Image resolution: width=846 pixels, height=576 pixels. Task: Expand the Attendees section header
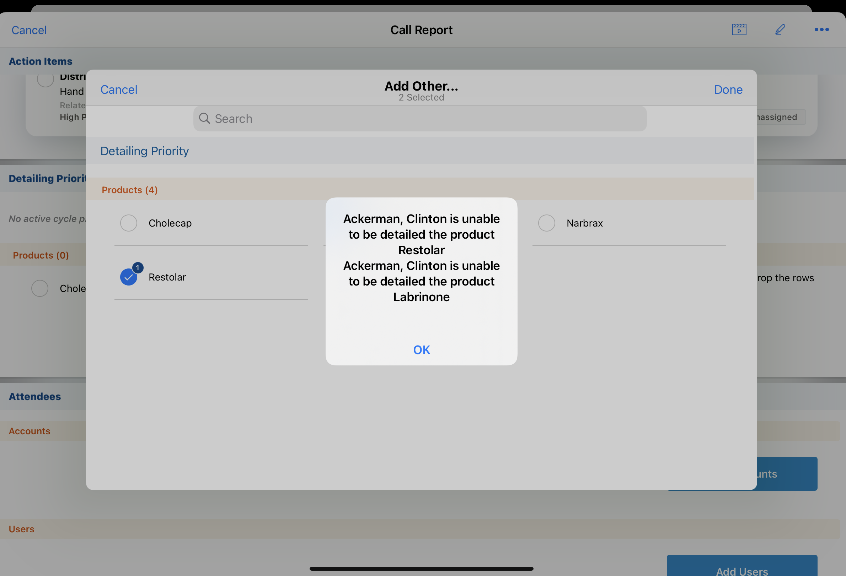pyautogui.click(x=35, y=396)
